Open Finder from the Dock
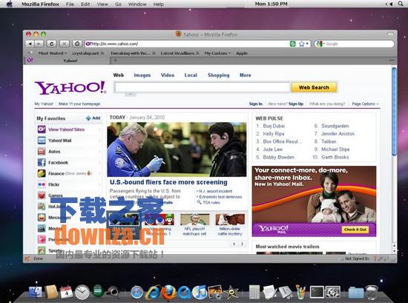The height and width of the screenshot is (303, 408). point(36,292)
